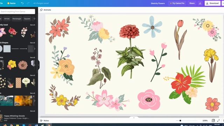Click the Undo arrow icon
The height and width of the screenshot is (126, 224).
(22, 3)
